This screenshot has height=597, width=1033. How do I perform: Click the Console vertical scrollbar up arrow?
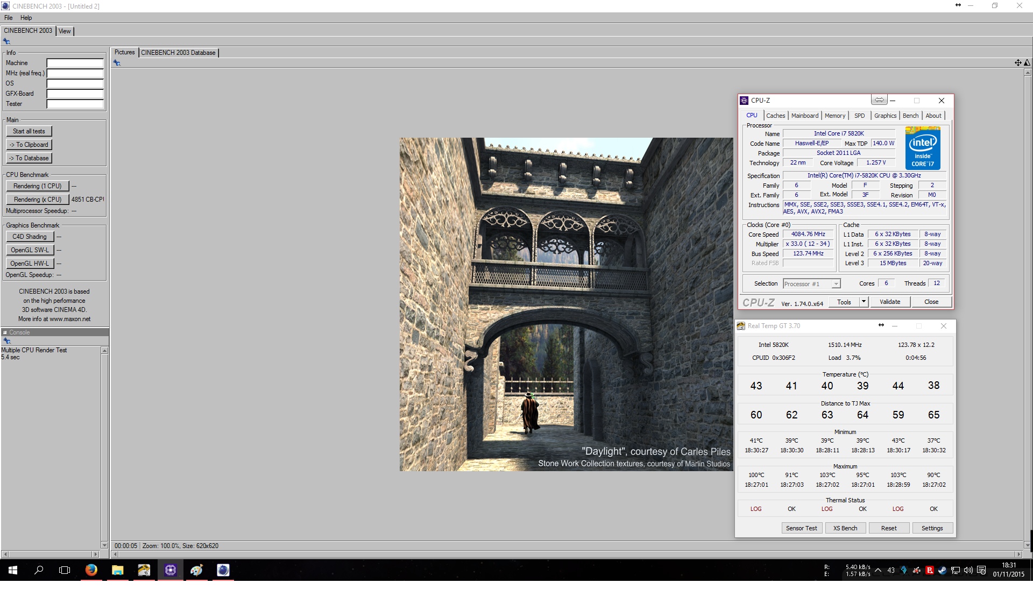tap(104, 351)
